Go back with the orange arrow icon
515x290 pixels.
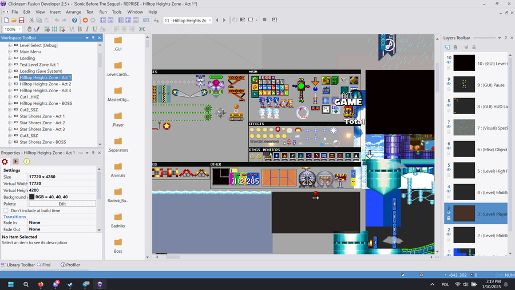pyautogui.click(x=85, y=21)
